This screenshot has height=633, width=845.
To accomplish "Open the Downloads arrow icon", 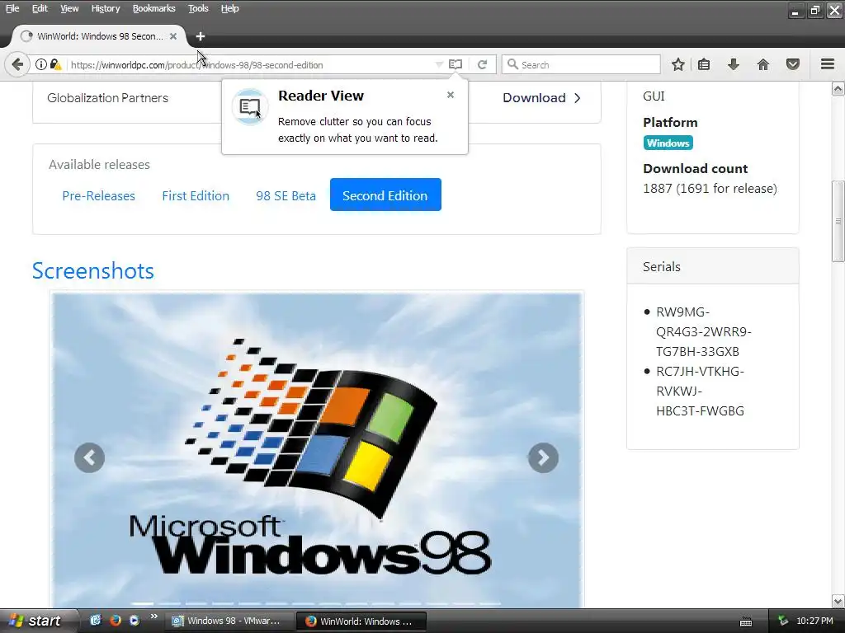I will [x=734, y=64].
